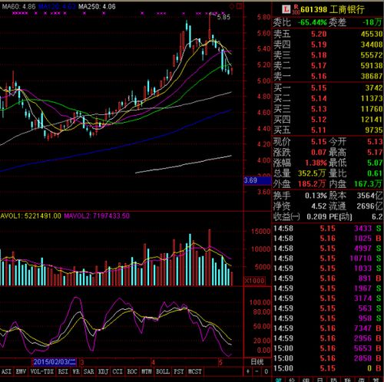Switch to the KDJ indicator tab
The height and width of the screenshot is (382, 384).
(x=103, y=371)
